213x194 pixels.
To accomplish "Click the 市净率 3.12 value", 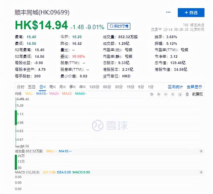I will (174, 57).
